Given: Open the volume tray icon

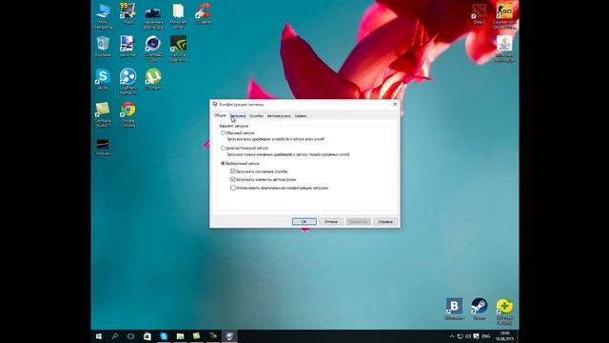Looking at the screenshot, I should [x=468, y=336].
